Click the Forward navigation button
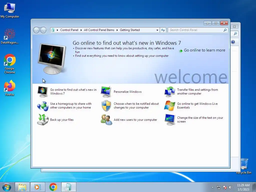Image resolution: width=256 pixels, height=192 pixels. click(43, 30)
